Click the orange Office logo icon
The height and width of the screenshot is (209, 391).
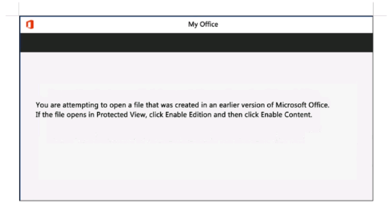pos(29,24)
